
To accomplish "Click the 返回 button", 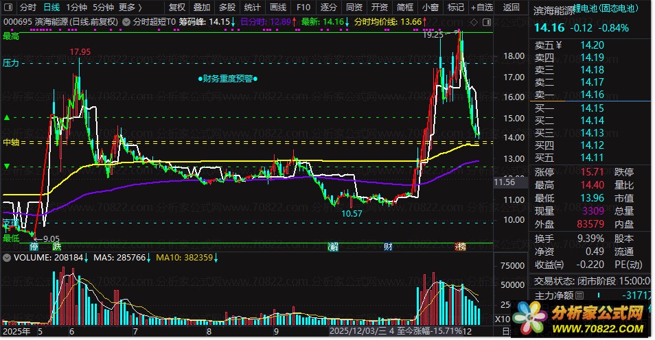I will 511,7.
